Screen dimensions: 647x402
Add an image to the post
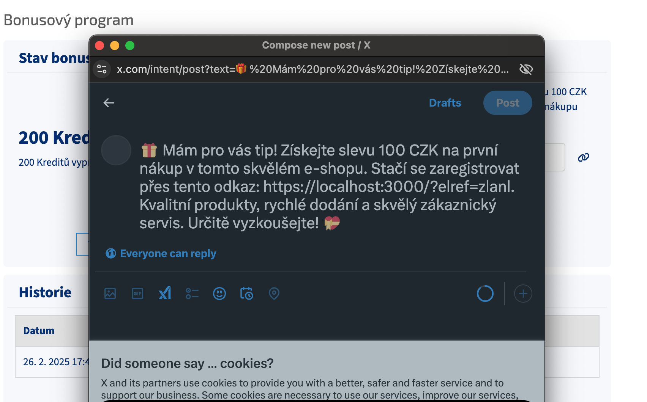point(110,294)
